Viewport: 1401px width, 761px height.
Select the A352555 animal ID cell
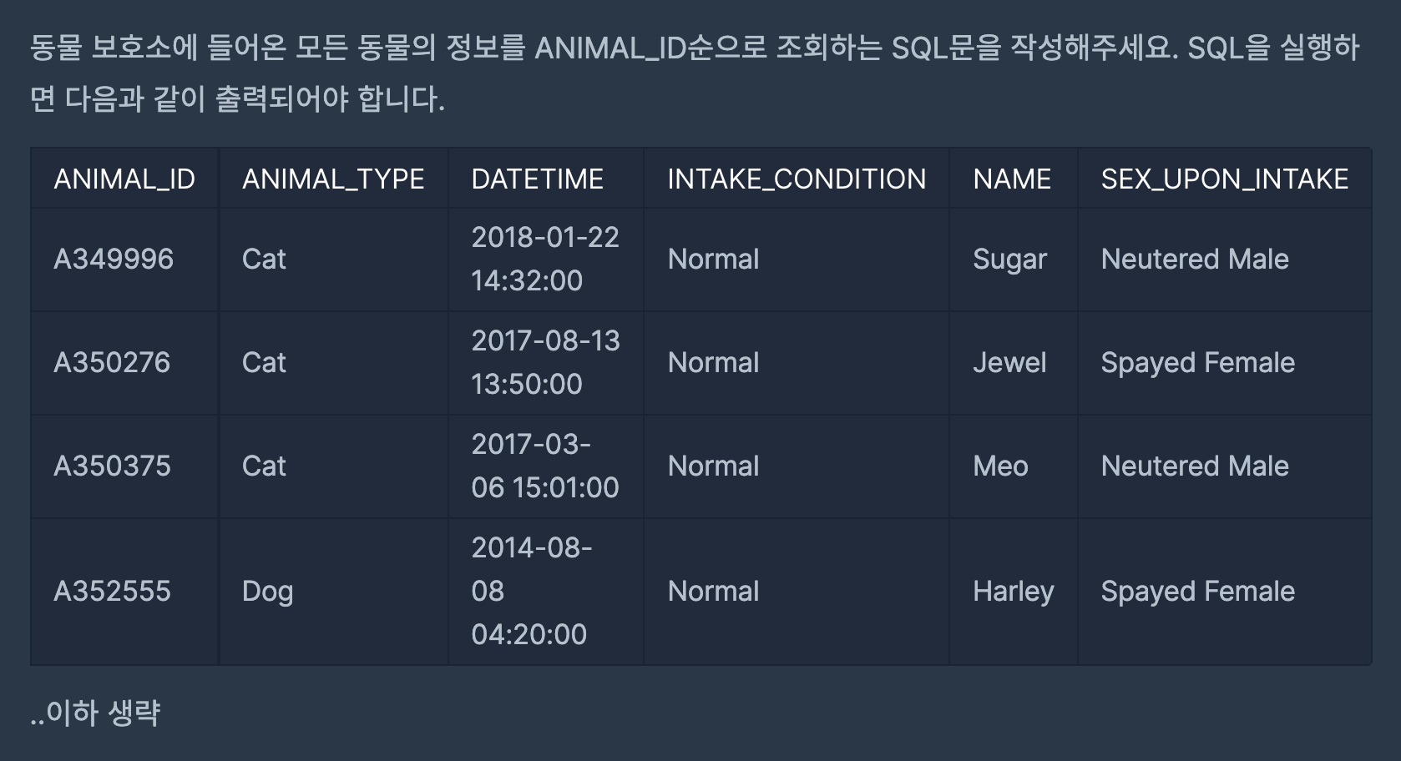pyautogui.click(x=124, y=592)
